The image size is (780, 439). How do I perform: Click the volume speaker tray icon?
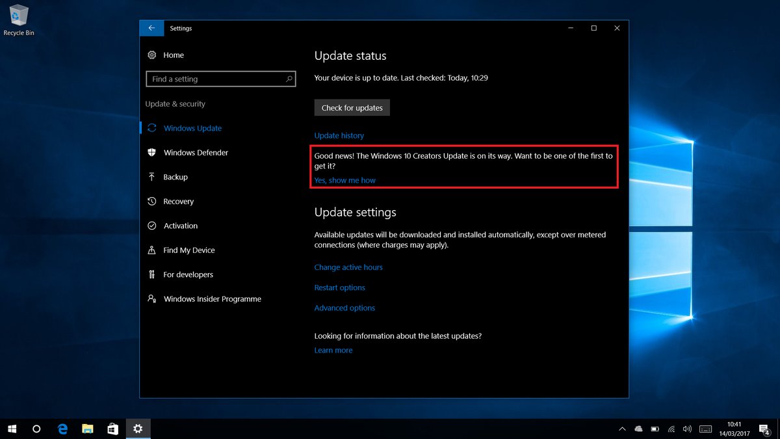[687, 429]
